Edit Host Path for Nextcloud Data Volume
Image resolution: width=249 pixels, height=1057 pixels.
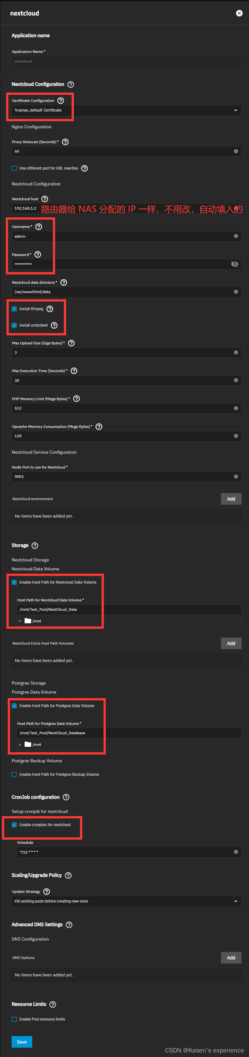(129, 609)
